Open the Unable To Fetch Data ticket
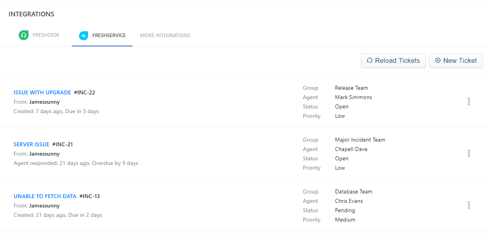 tap(45, 196)
